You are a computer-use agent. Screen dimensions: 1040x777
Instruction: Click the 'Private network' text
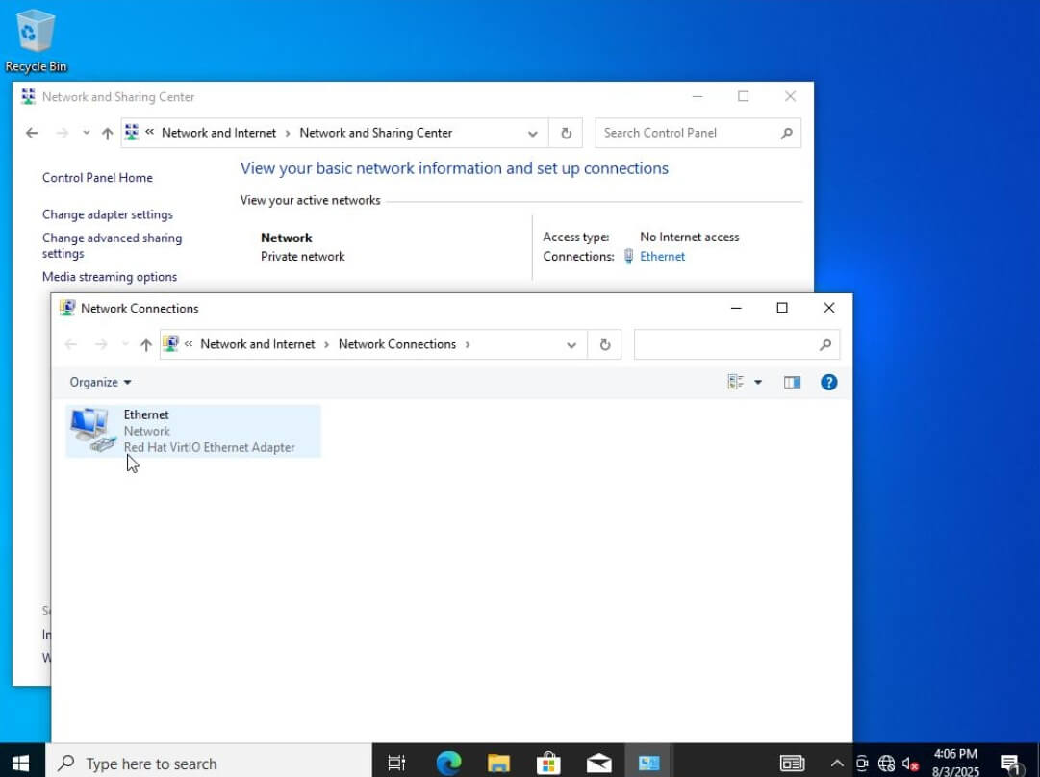click(302, 257)
